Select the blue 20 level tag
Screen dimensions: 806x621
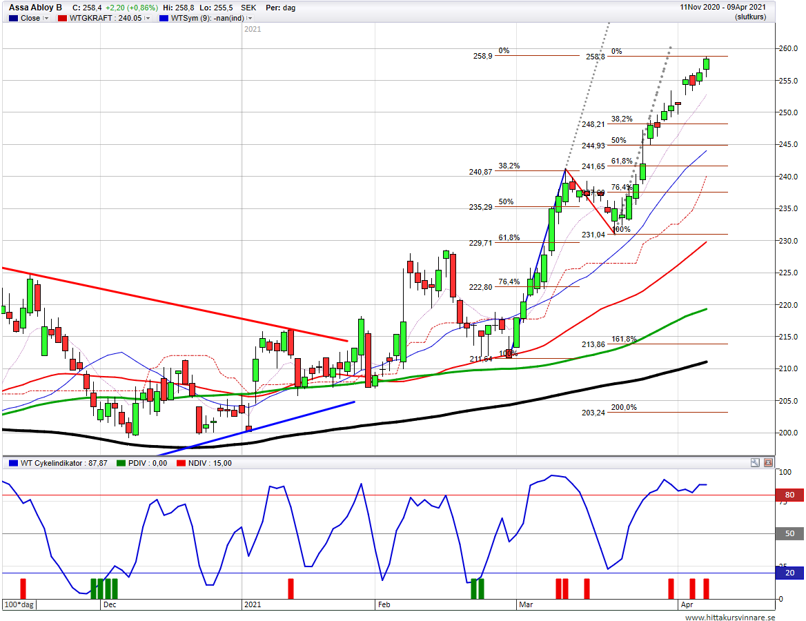[x=789, y=573]
